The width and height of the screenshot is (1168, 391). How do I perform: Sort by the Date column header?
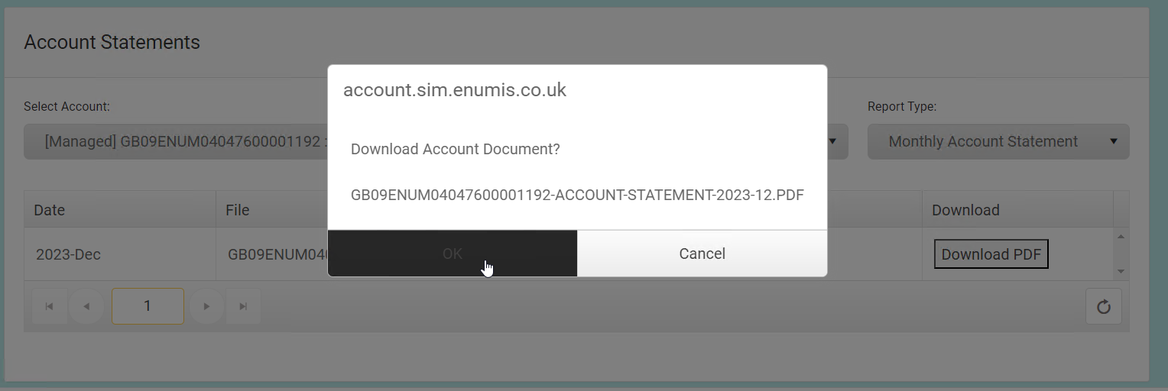click(x=50, y=210)
